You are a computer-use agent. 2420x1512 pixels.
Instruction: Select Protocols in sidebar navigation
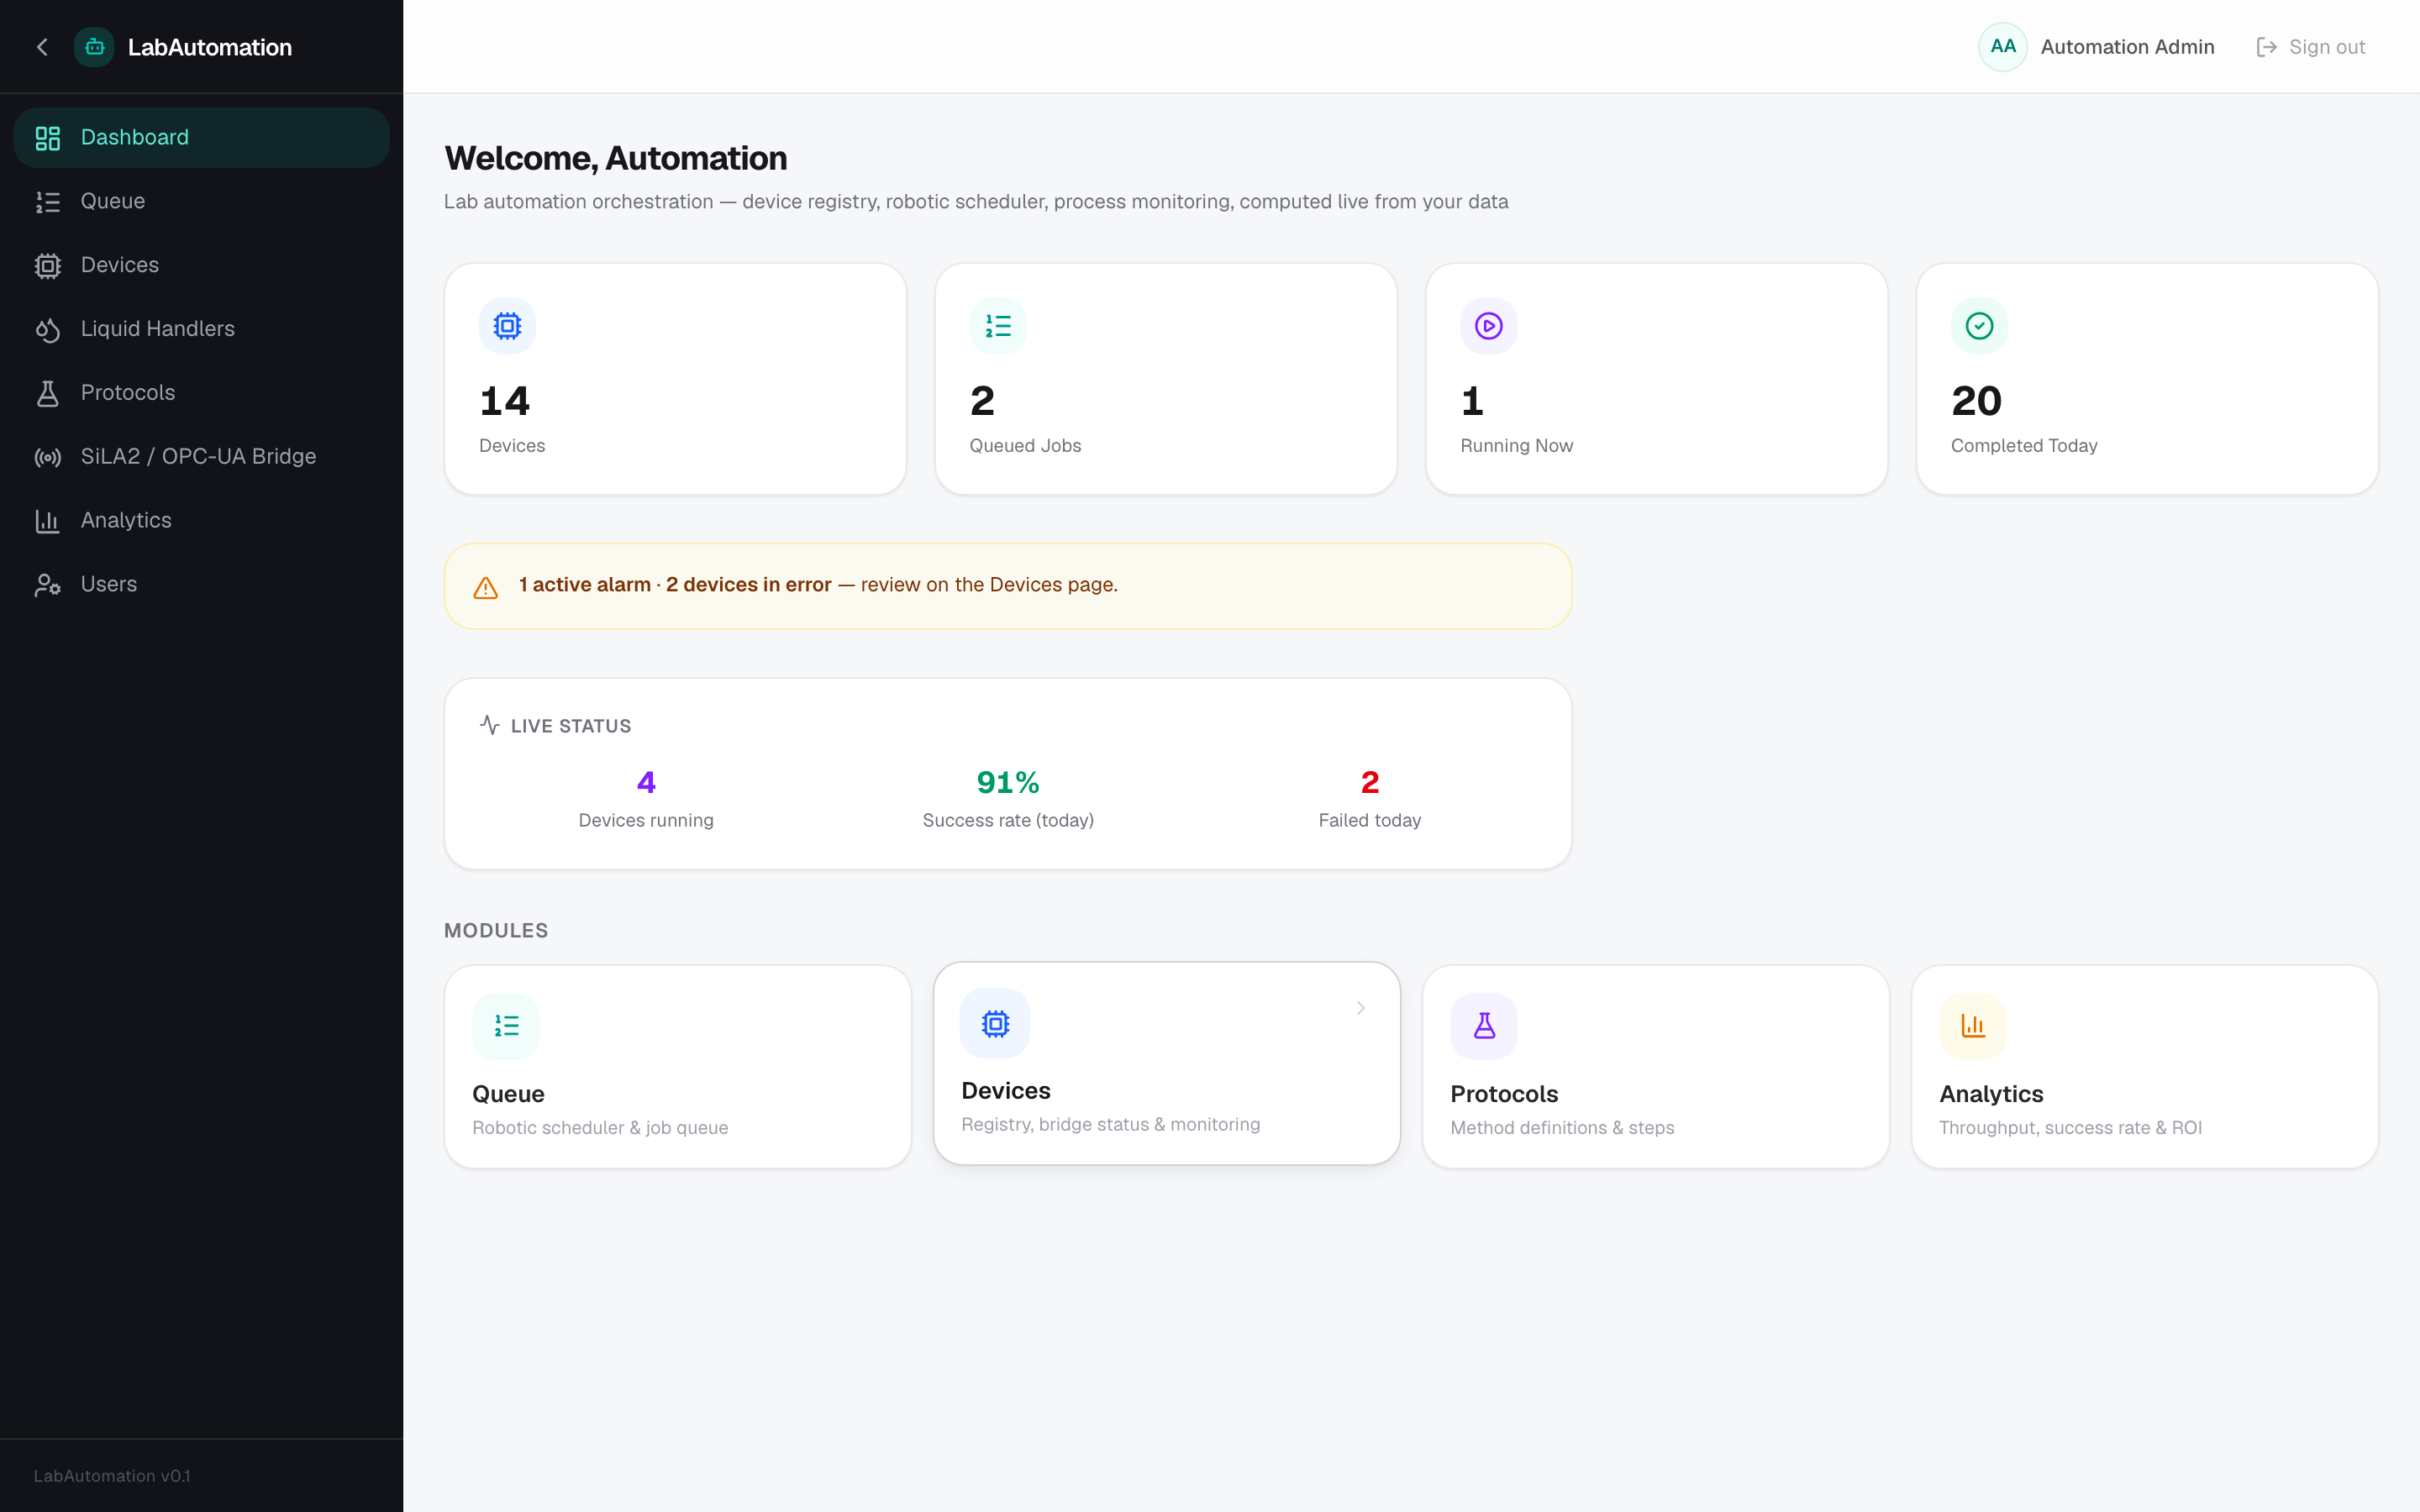click(201, 393)
